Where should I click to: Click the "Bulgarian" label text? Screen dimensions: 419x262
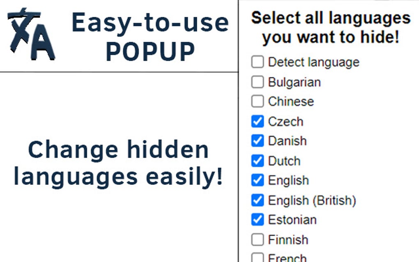(294, 82)
